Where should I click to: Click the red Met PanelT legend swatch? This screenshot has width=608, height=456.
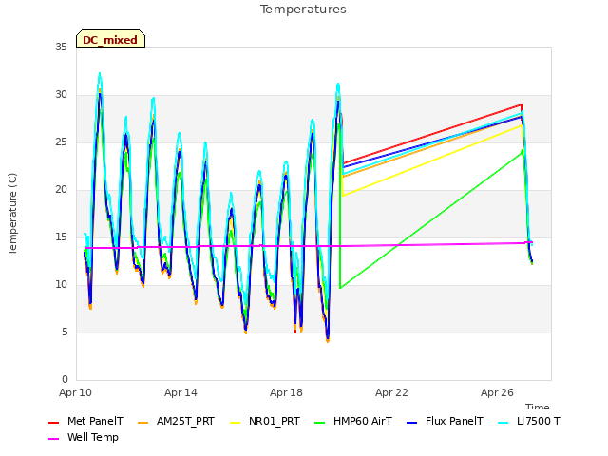(x=53, y=422)
